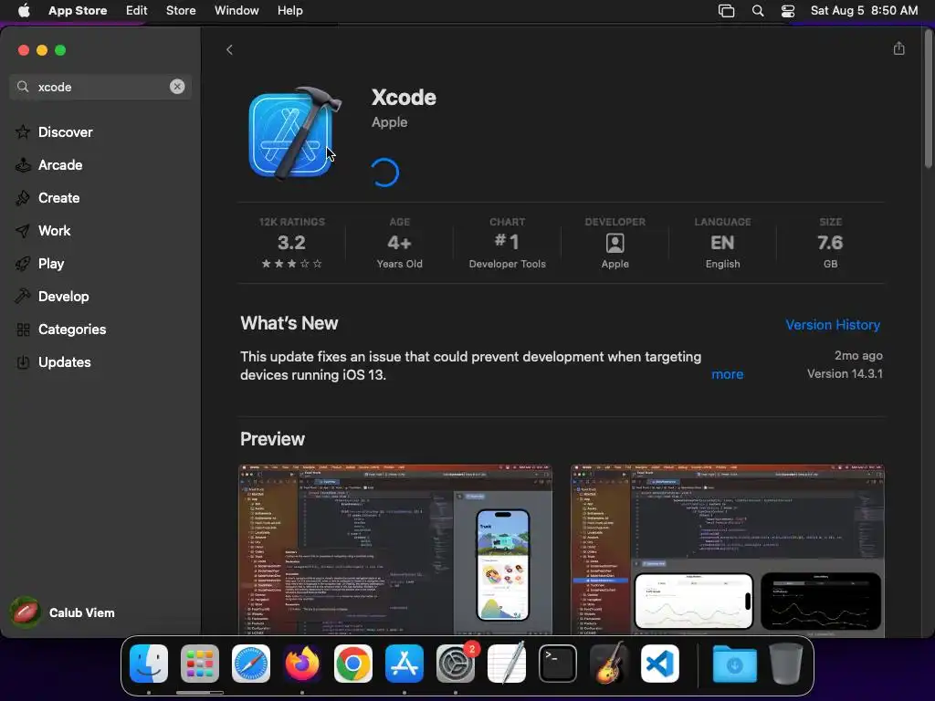Open Calub Viem account profile
The image size is (935, 701).
tap(63, 612)
